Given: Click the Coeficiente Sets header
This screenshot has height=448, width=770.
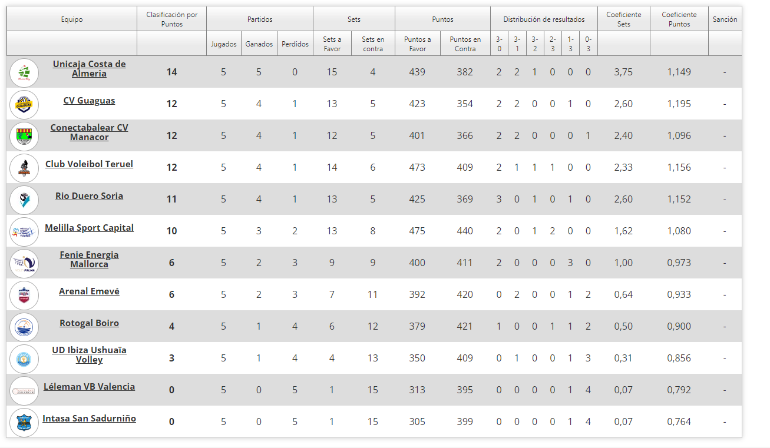Looking at the screenshot, I should click(624, 19).
